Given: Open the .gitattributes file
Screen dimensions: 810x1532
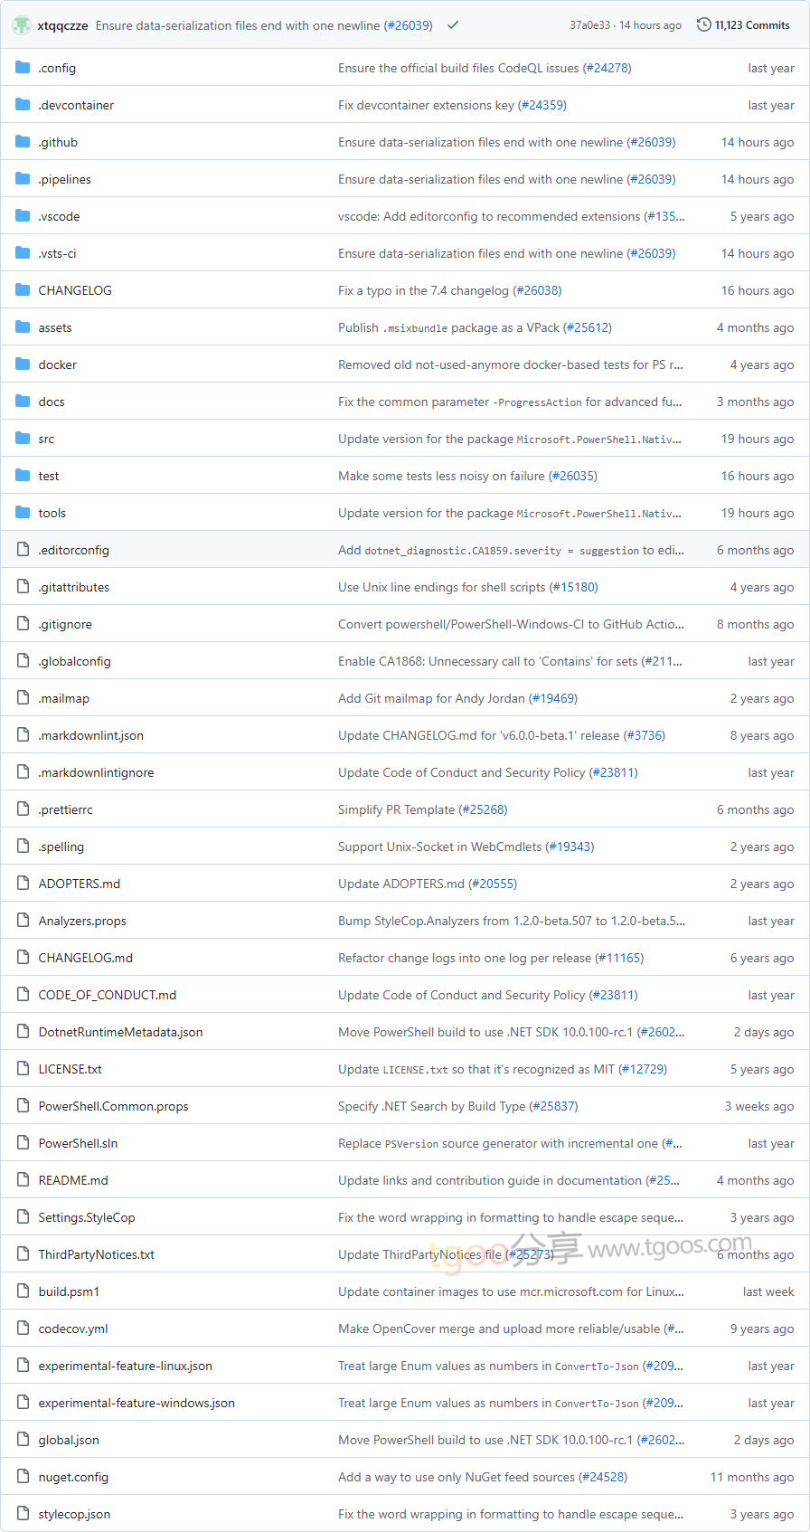Looking at the screenshot, I should coord(74,587).
